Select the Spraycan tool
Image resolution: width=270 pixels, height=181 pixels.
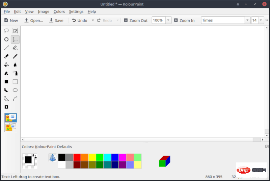pos(15,73)
